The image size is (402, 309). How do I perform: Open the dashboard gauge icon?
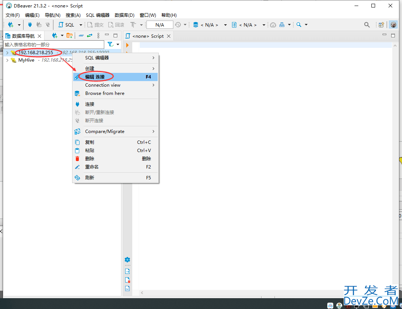[273, 25]
